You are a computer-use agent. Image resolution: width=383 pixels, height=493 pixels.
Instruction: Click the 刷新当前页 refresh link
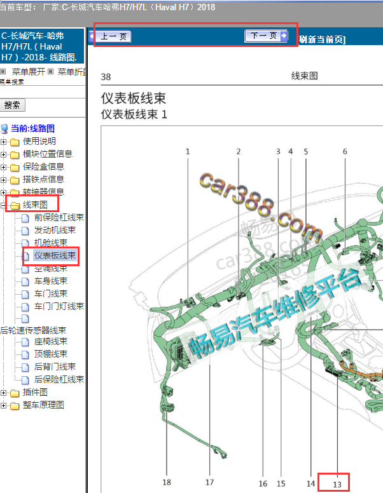tap(321, 39)
